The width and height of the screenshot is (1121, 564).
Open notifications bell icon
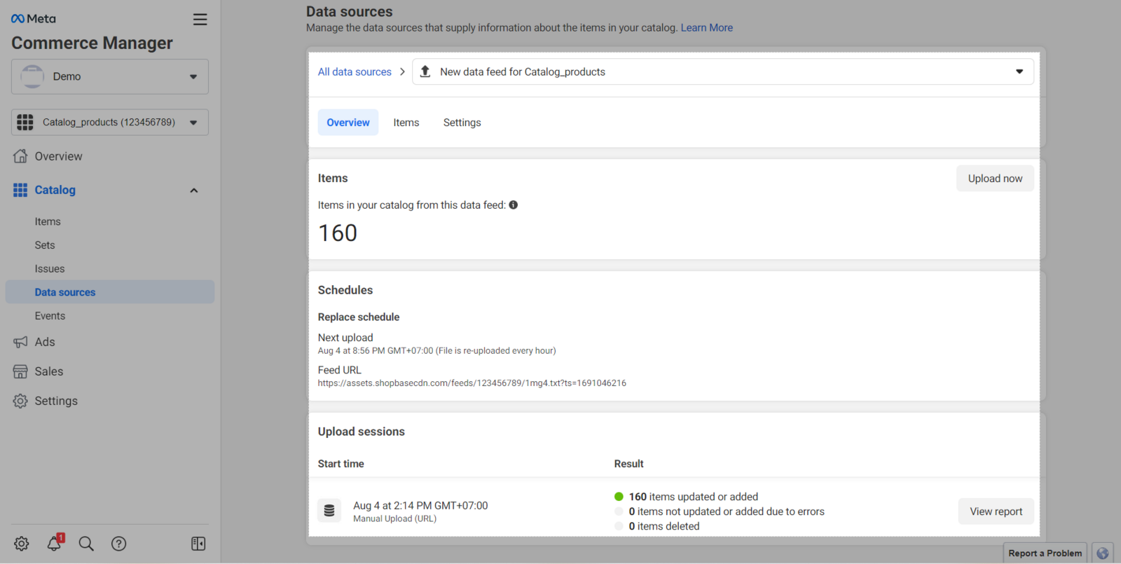pyautogui.click(x=54, y=543)
